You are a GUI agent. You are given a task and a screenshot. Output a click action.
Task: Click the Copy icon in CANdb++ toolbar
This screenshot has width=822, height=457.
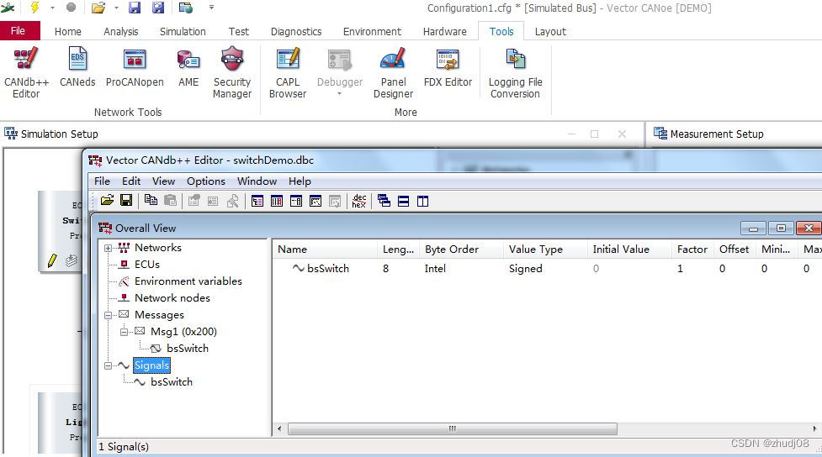pyautogui.click(x=151, y=201)
